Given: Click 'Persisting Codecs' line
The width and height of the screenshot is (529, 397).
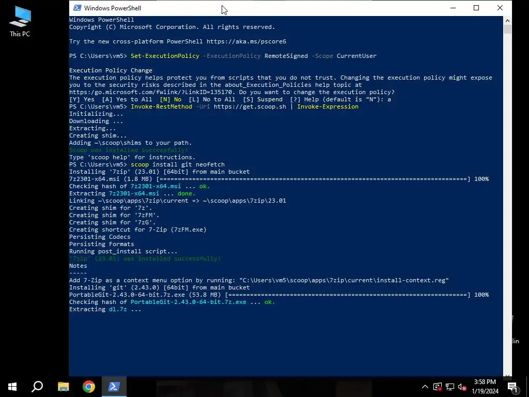Looking at the screenshot, I should tap(100, 237).
